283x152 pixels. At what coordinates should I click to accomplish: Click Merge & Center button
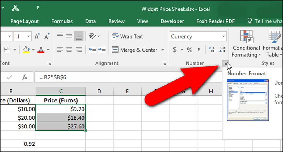click(x=134, y=50)
